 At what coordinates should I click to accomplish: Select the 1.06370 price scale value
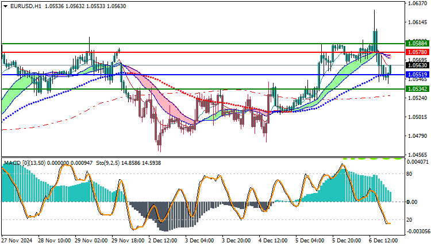click(x=418, y=3)
